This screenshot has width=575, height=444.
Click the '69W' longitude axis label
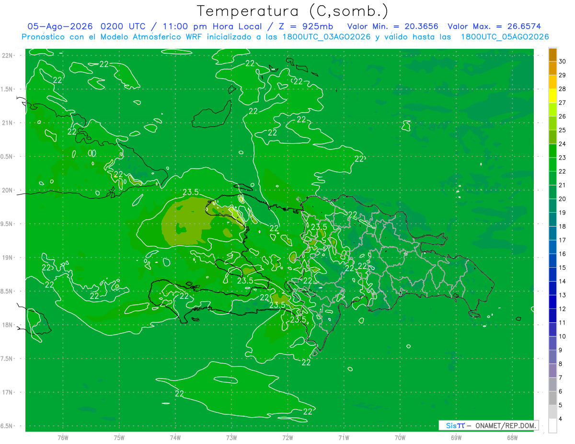[456, 437]
